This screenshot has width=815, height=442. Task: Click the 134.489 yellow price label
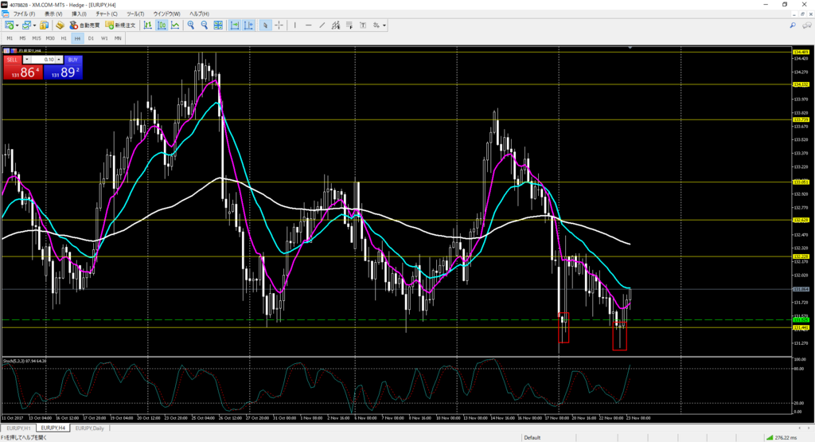(x=801, y=52)
